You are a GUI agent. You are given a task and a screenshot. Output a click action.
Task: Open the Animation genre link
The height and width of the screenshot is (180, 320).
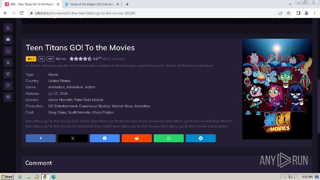click(x=56, y=87)
